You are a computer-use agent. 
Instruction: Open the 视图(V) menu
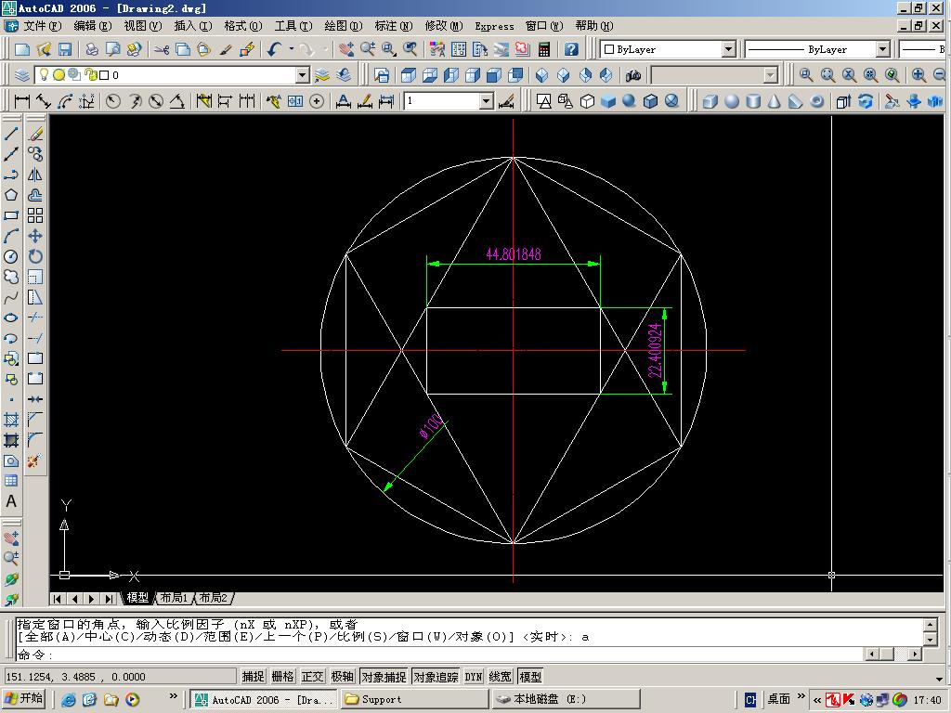click(x=143, y=26)
